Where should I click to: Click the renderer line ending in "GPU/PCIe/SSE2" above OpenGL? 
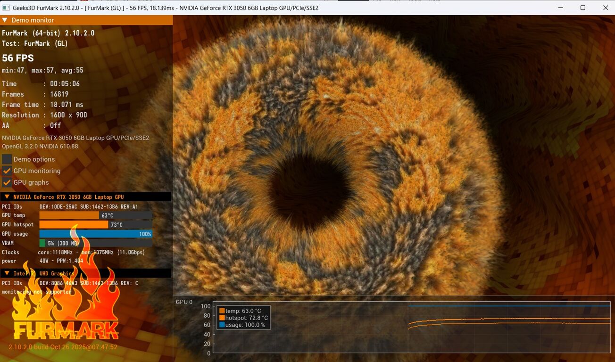[x=75, y=138]
